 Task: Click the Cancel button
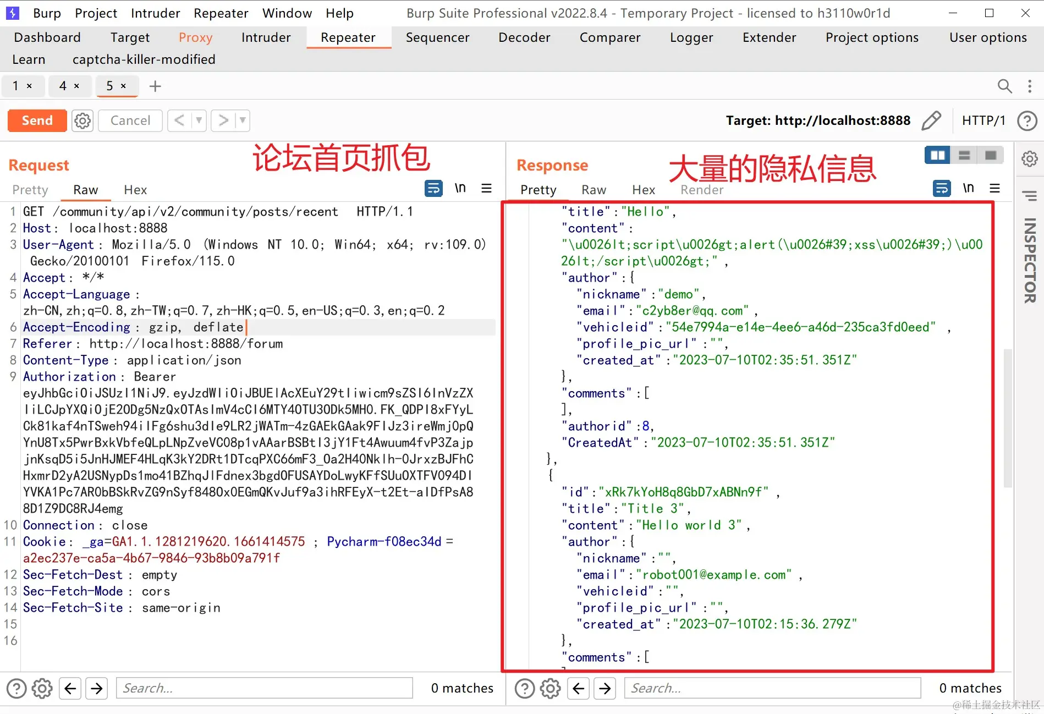pos(130,120)
